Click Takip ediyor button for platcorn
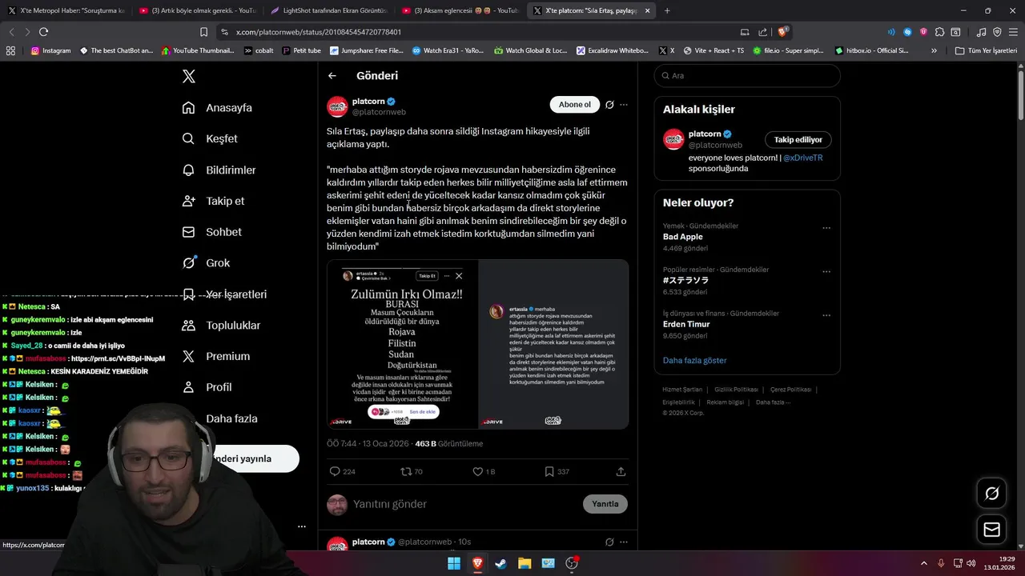This screenshot has width=1025, height=576. pyautogui.click(x=798, y=140)
